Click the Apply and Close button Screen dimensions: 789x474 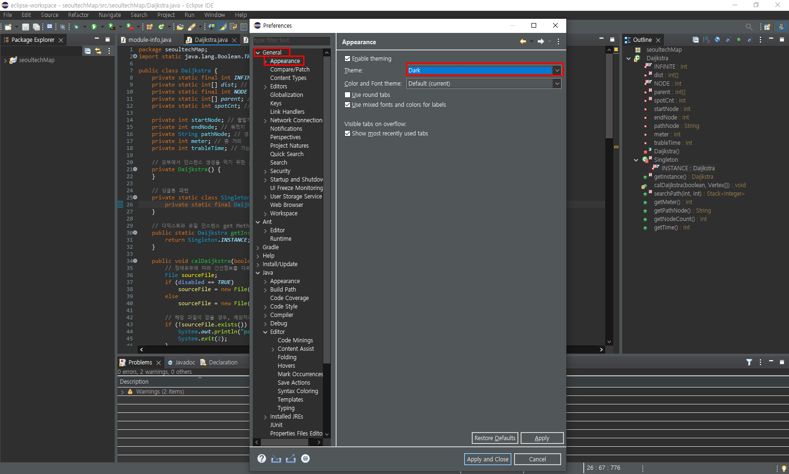point(488,459)
